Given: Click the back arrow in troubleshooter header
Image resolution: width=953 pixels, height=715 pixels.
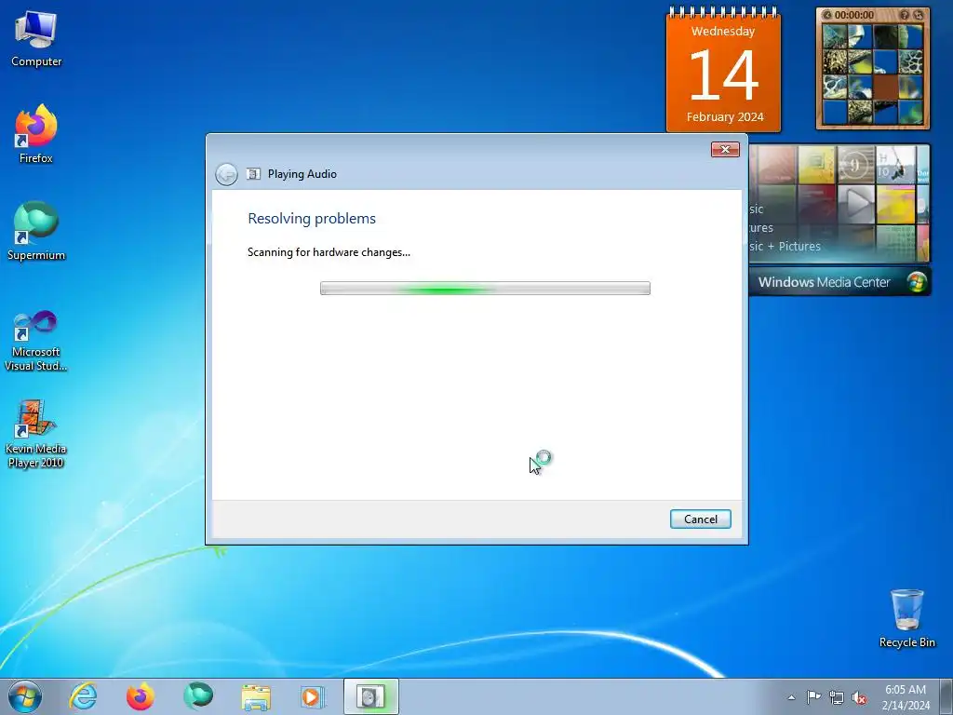Looking at the screenshot, I should click(227, 174).
